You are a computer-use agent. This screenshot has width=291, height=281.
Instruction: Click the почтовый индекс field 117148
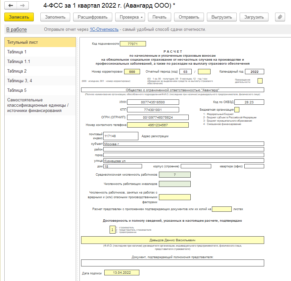(x=121, y=136)
